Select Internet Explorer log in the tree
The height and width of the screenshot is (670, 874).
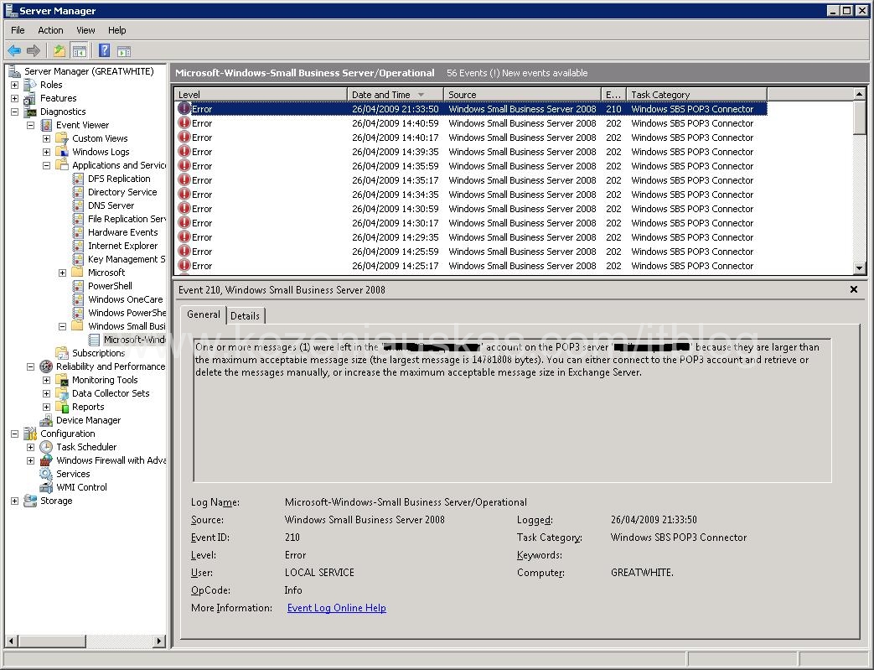(122, 246)
